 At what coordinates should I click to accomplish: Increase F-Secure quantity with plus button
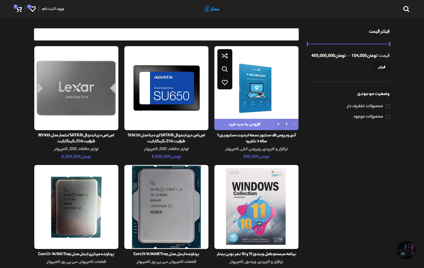point(278,124)
